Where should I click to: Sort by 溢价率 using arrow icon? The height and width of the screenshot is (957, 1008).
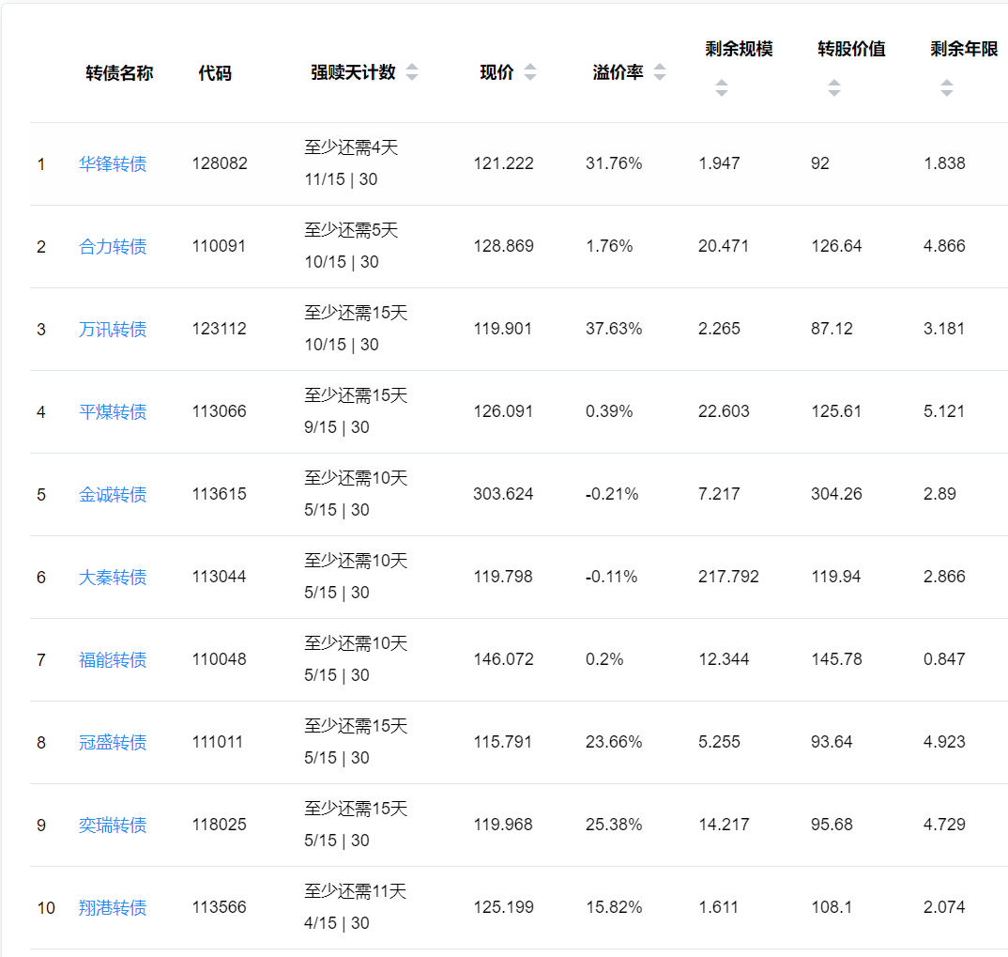[660, 72]
